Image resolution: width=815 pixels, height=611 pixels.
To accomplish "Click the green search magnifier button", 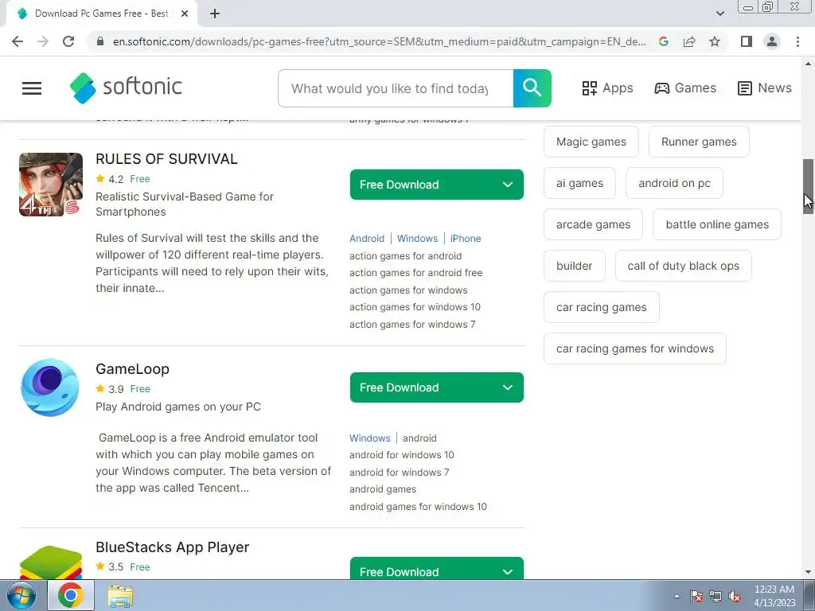I will pos(532,88).
